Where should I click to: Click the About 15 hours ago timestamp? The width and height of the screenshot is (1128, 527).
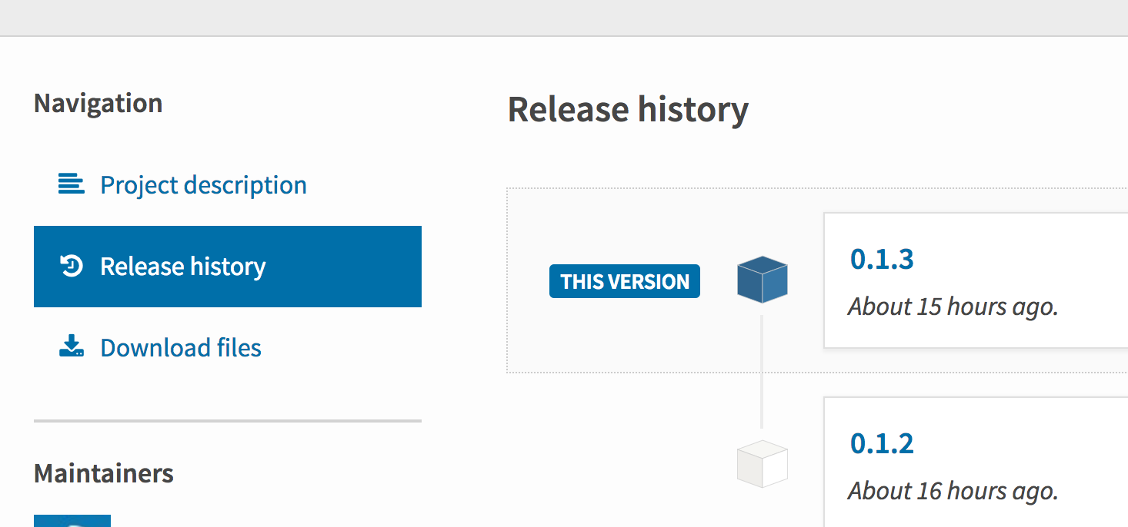953,307
